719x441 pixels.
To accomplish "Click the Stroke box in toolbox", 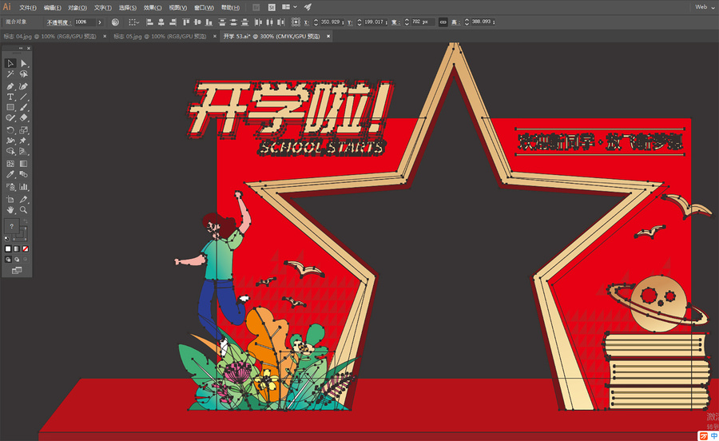I will (20, 234).
